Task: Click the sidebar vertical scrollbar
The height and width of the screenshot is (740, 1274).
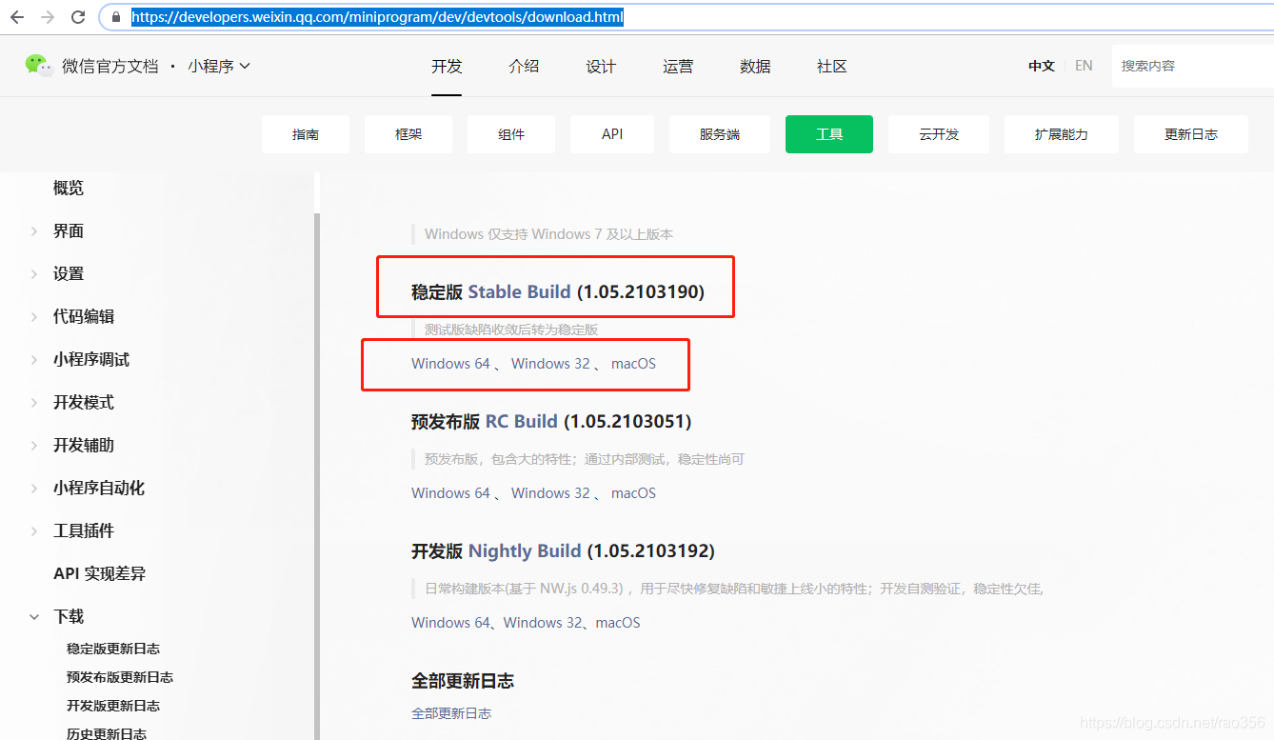Action: (x=317, y=476)
